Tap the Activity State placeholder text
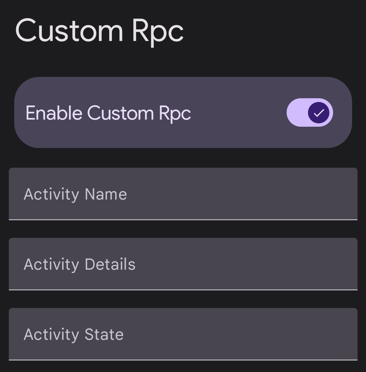Screen dimensions: 366x372 73,334
